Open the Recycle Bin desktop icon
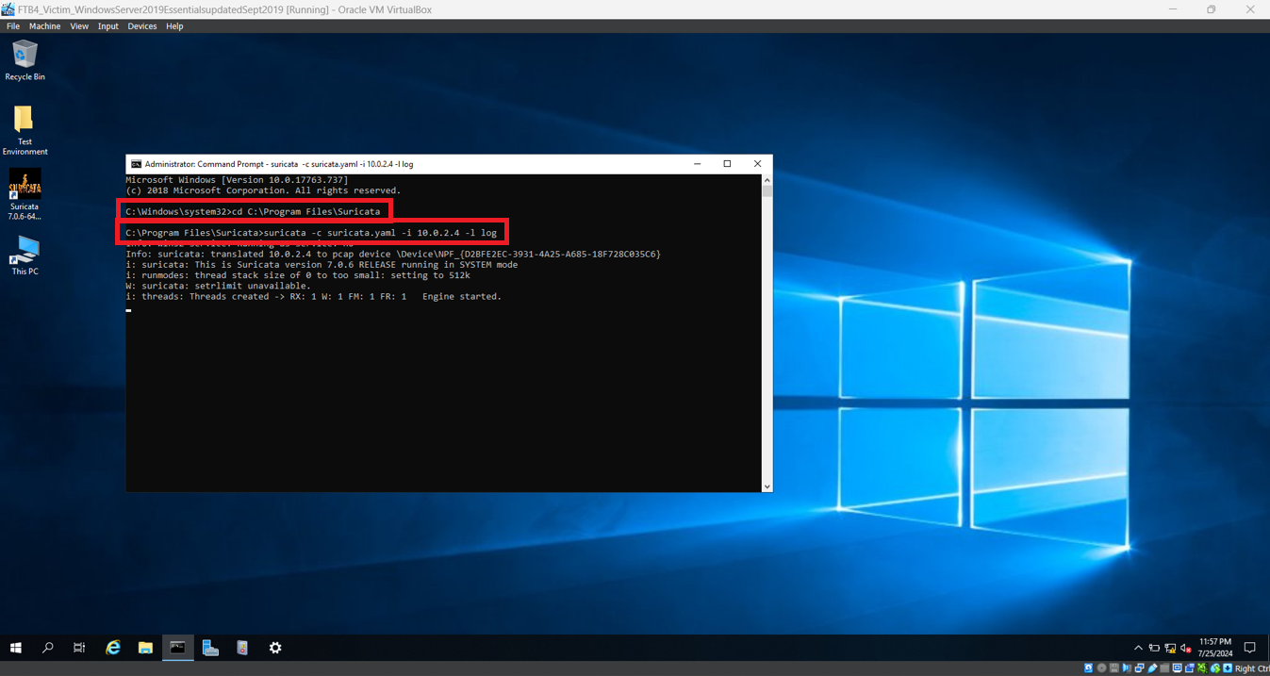This screenshot has height=676, width=1270. pyautogui.click(x=25, y=60)
